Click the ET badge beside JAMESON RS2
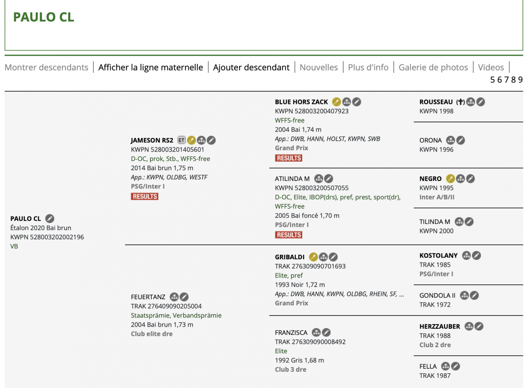Image resolution: width=525 pixels, height=388 pixels. coord(181,140)
